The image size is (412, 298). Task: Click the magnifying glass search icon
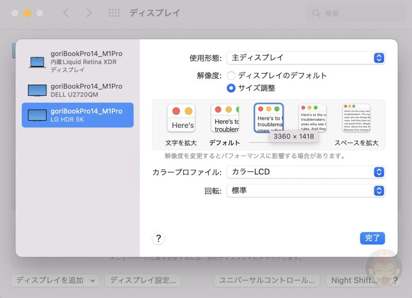(317, 13)
